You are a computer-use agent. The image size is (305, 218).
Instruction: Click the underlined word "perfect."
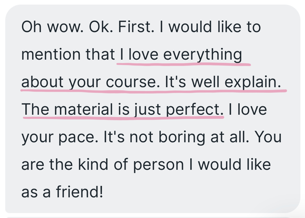[195, 109]
